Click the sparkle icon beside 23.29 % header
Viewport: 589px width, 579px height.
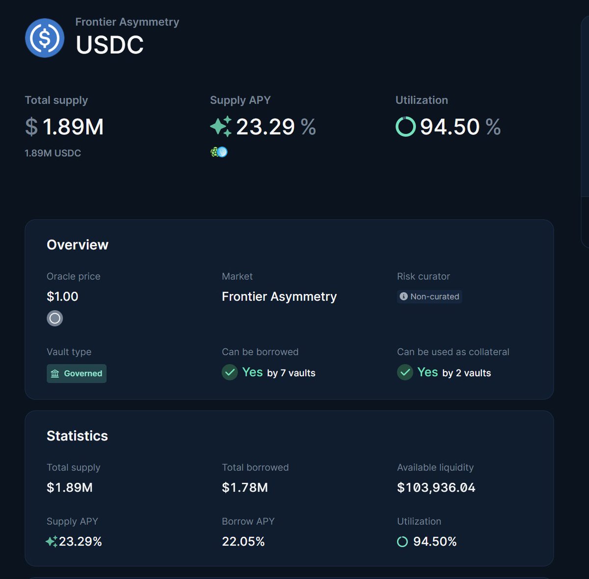tap(221, 127)
